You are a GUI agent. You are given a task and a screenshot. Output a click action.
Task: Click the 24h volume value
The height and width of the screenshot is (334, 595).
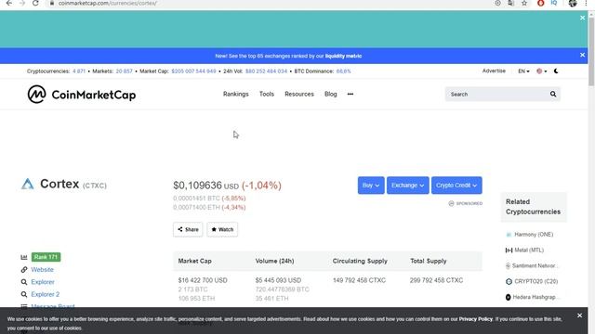click(266, 71)
